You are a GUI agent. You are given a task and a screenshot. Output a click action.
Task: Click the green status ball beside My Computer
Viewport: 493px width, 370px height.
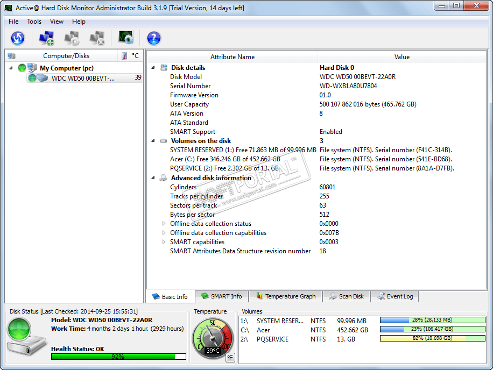[22, 68]
